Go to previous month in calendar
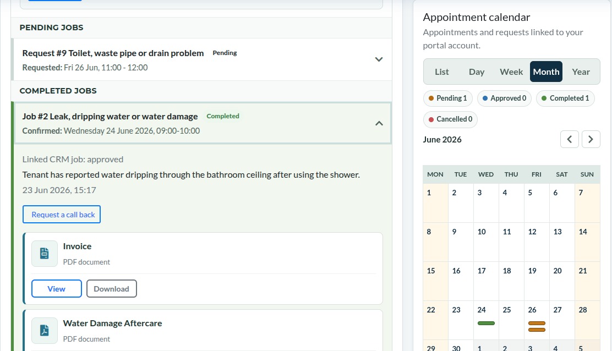Screen dimensions: 612x351 pos(570,139)
